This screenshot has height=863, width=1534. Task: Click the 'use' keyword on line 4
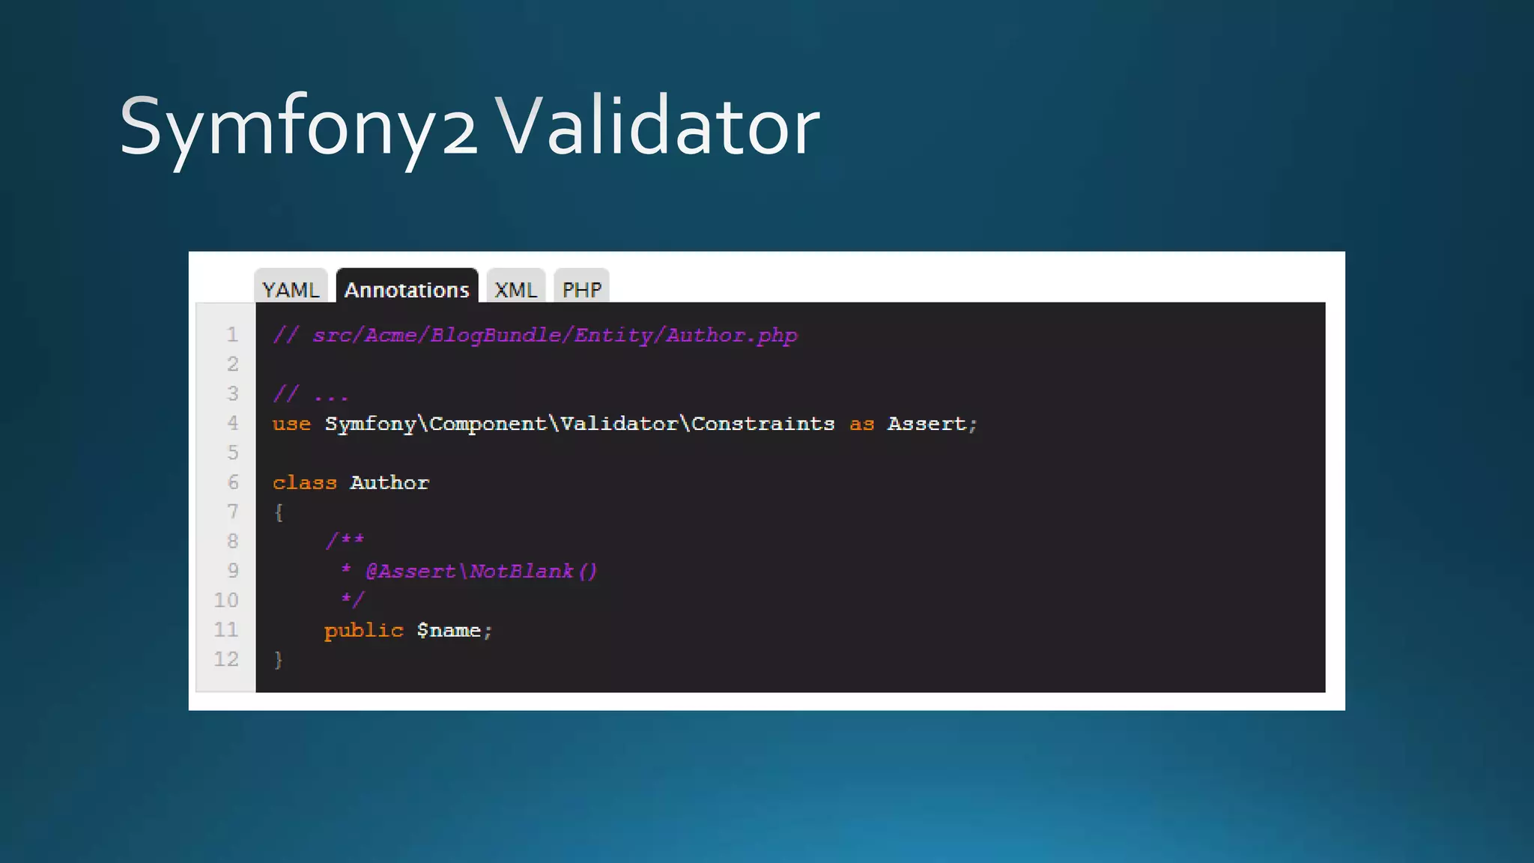click(291, 424)
